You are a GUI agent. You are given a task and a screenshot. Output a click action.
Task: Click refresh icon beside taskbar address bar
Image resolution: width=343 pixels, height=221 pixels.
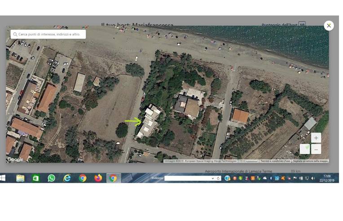tap(218, 178)
